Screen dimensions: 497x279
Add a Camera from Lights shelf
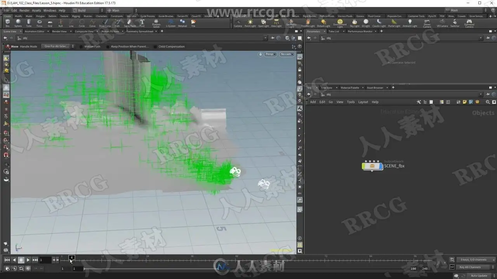(238, 23)
